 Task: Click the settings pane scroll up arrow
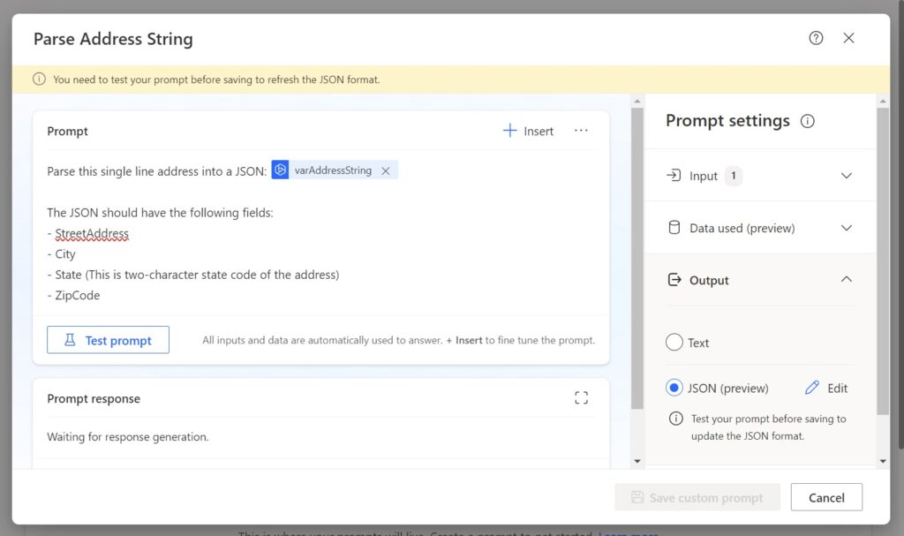pos(883,101)
